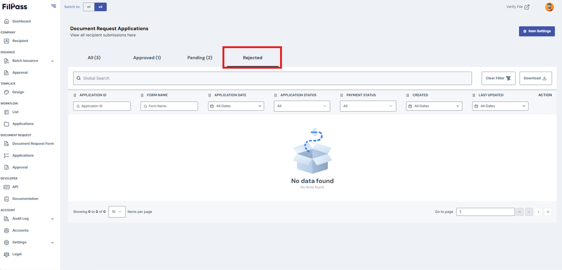Click the Issuance Approval icon
This screenshot has width=562, height=270.
coord(7,73)
